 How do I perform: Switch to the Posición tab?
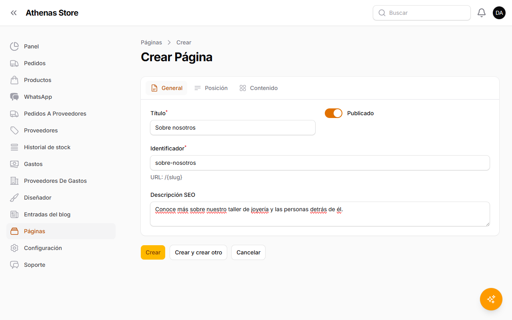click(211, 88)
